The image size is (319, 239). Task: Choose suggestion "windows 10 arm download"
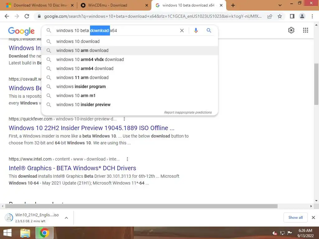[x=130, y=50]
